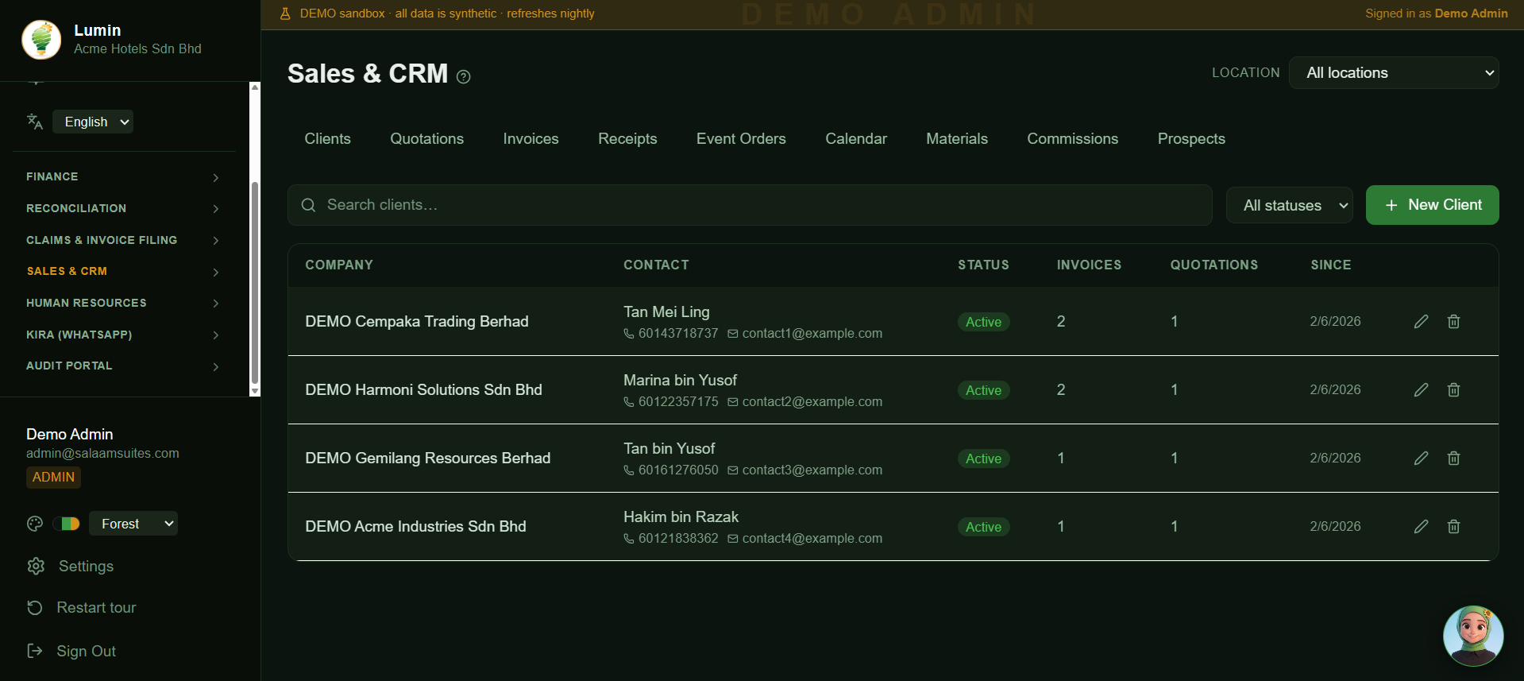Click the sidebar vertical scrollbar
Screen dimensions: 1524x681
[x=255, y=282]
